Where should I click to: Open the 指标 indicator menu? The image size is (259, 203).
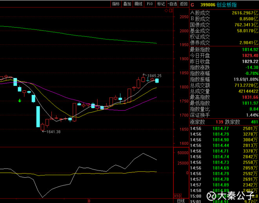click(116, 4)
